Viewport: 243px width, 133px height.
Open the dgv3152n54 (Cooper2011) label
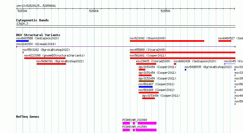(157, 78)
